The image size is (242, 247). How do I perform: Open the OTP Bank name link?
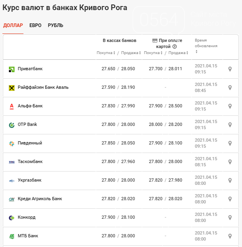click(x=27, y=125)
